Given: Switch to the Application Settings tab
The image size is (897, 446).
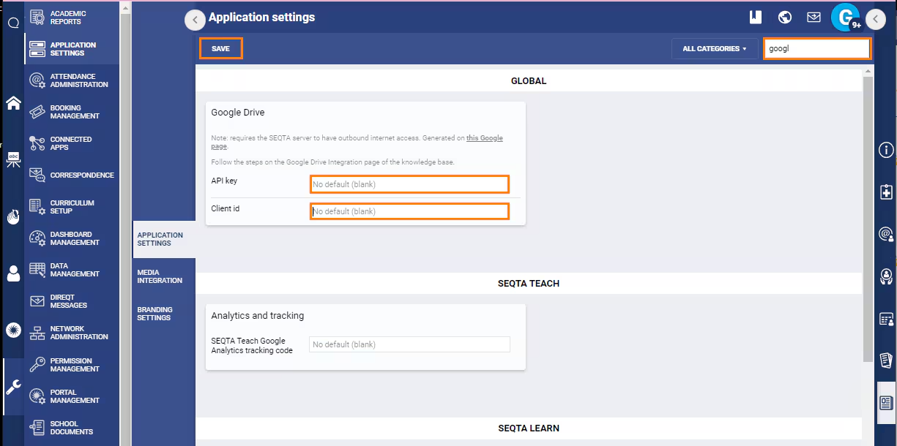Looking at the screenshot, I should pos(164,239).
